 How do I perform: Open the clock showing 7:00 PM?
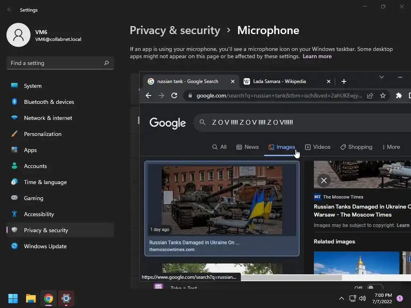click(383, 298)
